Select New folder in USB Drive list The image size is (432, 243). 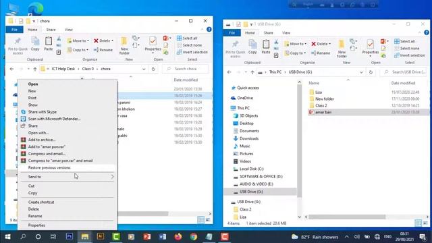(x=325, y=99)
